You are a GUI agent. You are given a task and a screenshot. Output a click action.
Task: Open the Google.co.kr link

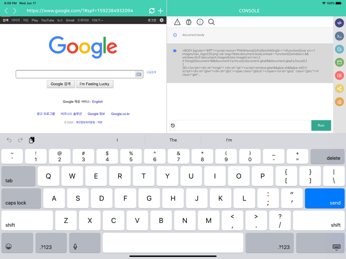tap(120, 114)
